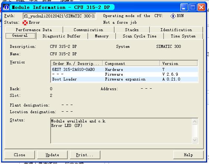The height and width of the screenshot is (164, 209).
Task: Click 'Error LED (SF)' status line
Action: pos(67,125)
